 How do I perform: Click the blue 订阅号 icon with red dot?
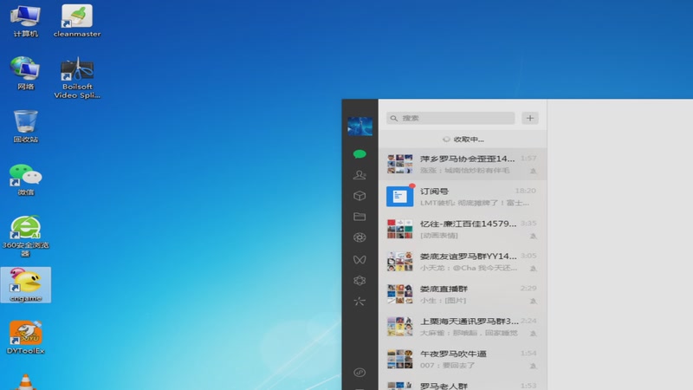point(400,197)
